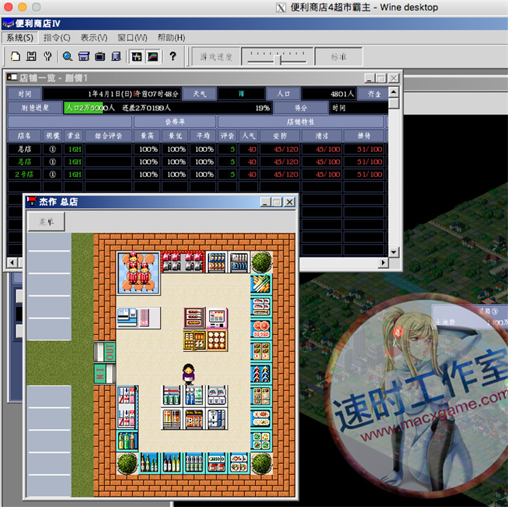508x507 pixels.
Task: Click the macOS yellow minimize button
Action: pos(22,7)
